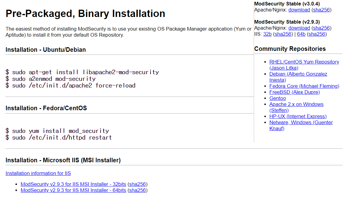This screenshot has width=344, height=198.
Task: Open Apache 2.x on Windows (Steffen) link
Action: (x=296, y=107)
